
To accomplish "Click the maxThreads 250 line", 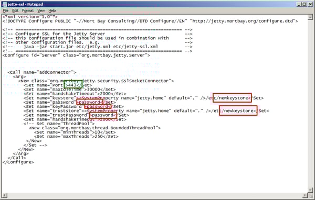I will tap(76, 137).
